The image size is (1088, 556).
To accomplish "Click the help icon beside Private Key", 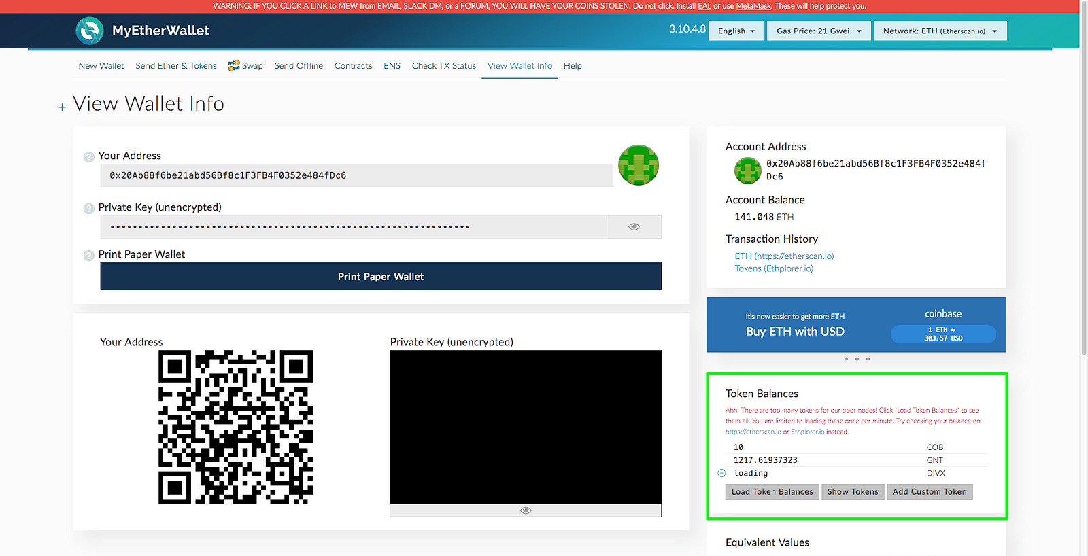I will point(88,209).
